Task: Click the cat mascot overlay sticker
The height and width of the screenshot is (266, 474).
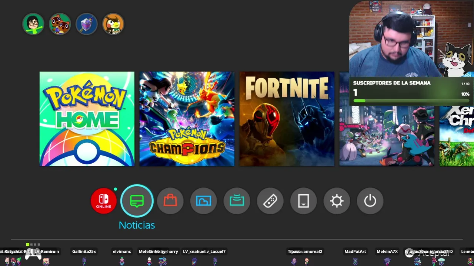Action: (456, 59)
